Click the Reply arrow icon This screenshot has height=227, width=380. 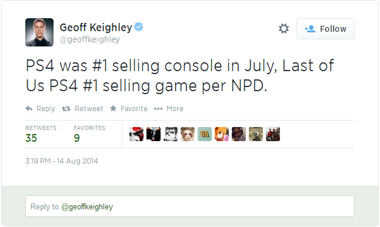(29, 109)
